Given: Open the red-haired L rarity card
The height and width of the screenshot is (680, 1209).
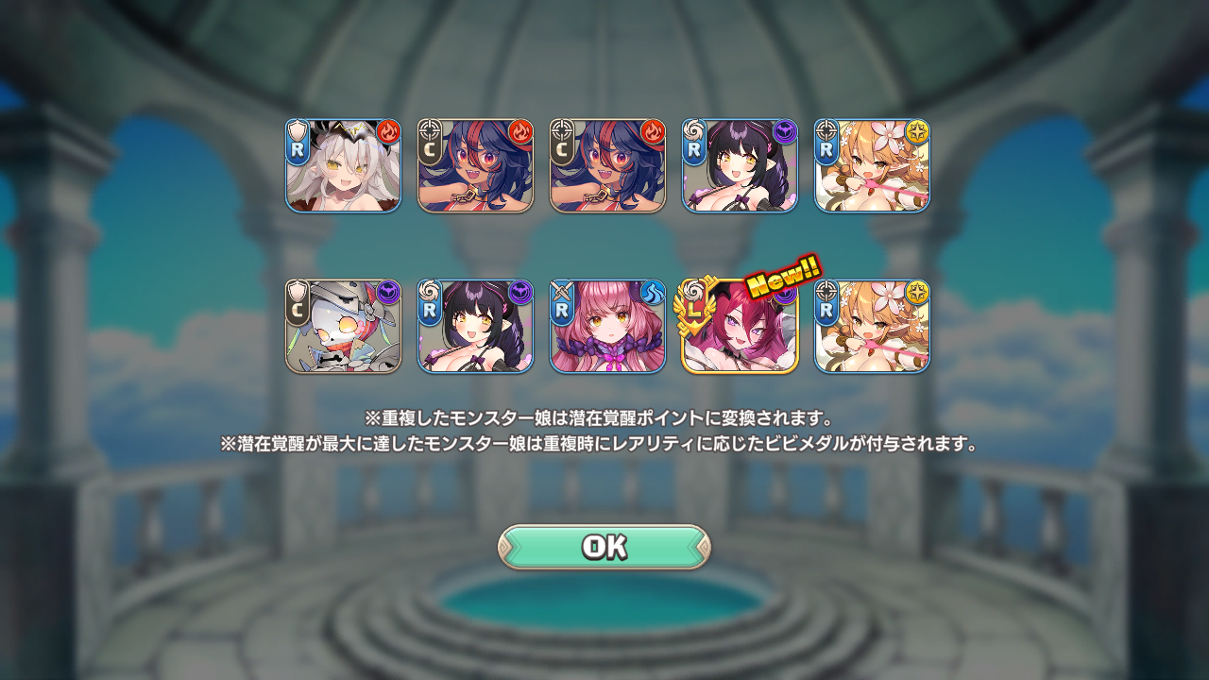Looking at the screenshot, I should [x=740, y=326].
